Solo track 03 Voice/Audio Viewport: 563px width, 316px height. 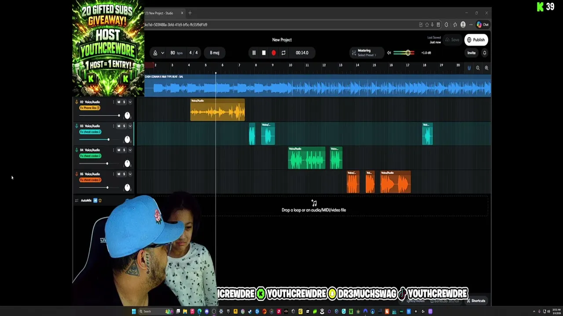tap(124, 126)
